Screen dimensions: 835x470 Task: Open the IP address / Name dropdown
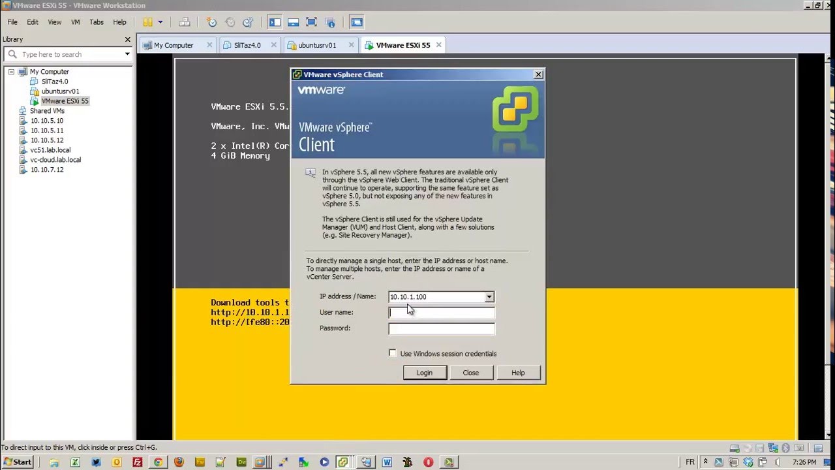pyautogui.click(x=489, y=297)
